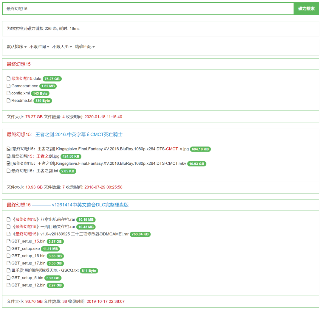
Task: Select the Kingsglaive CMCT.mkv file name
Action: click(x=99, y=163)
